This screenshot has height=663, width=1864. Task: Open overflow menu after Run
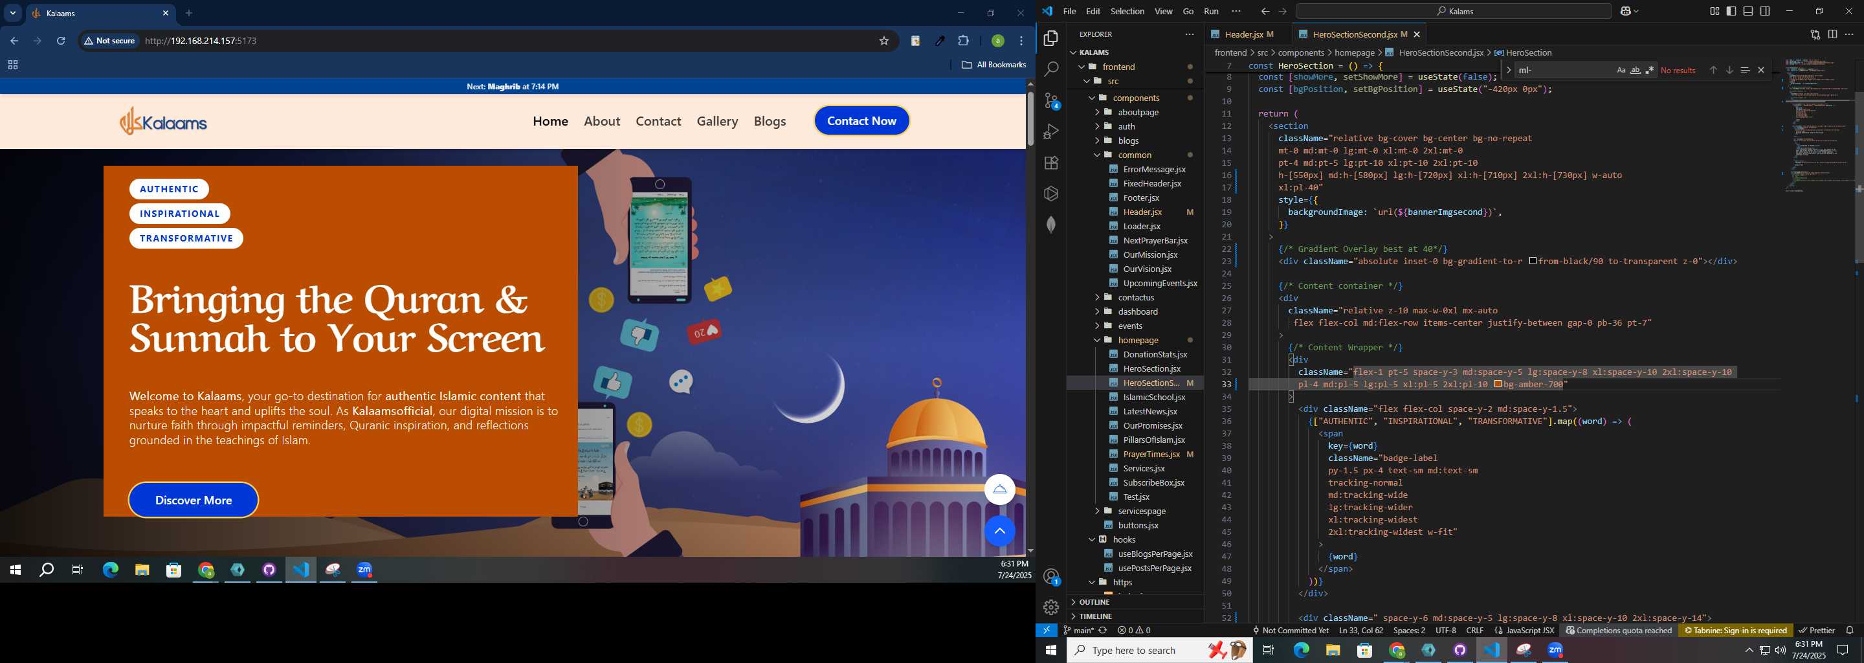tap(1236, 12)
